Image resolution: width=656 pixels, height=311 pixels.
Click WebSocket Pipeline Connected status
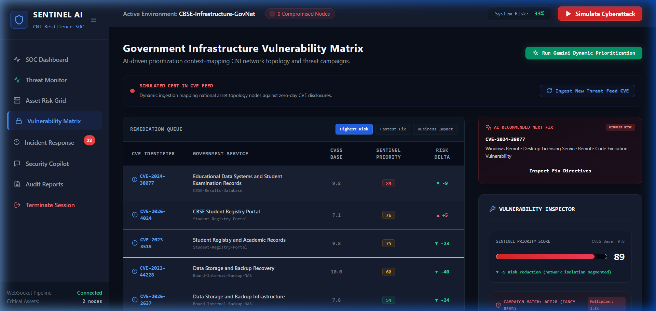(90, 293)
